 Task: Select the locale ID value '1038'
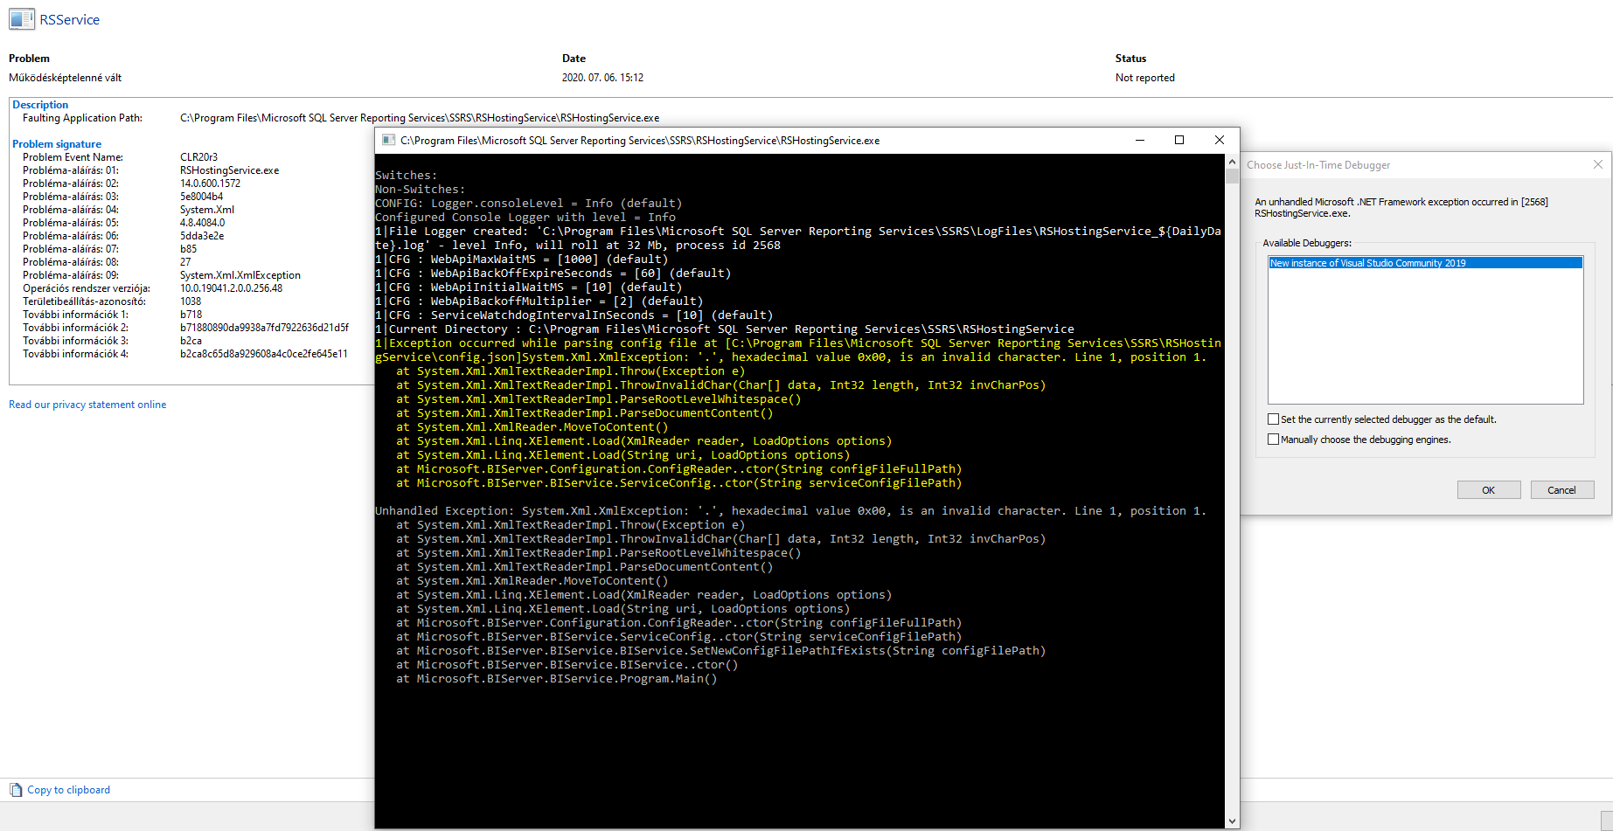pyautogui.click(x=191, y=301)
